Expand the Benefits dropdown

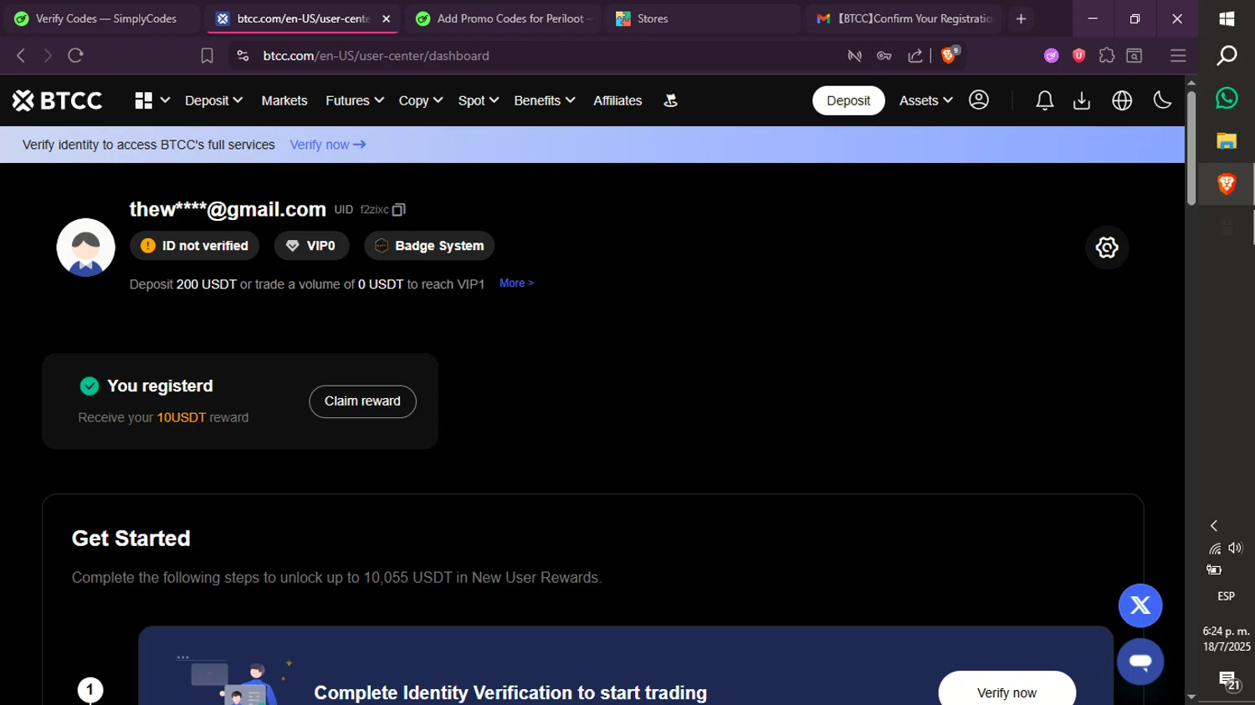[x=545, y=100]
